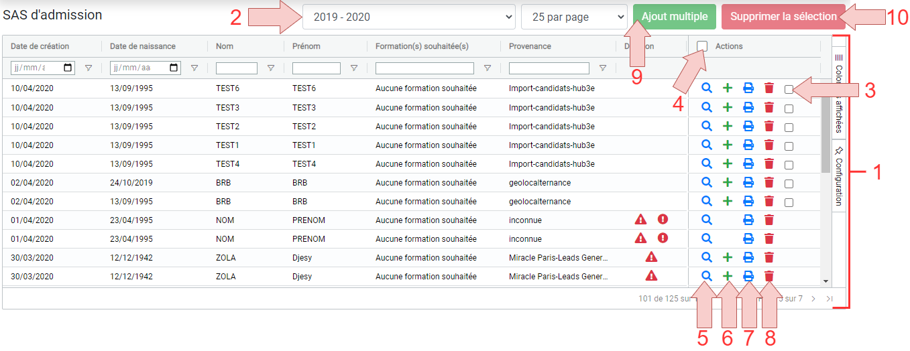This screenshot has width=910, height=351.
Task: Select the TEST4 row checkbox
Action: 789,165
